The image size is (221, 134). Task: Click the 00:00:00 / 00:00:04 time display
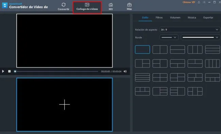pos(111,72)
